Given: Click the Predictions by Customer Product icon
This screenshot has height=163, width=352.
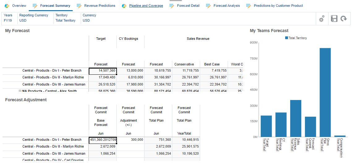Looking at the screenshot, I should (249, 6).
